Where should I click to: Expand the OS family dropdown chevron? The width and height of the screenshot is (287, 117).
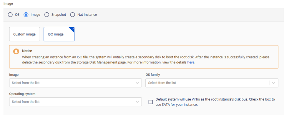(274, 83)
